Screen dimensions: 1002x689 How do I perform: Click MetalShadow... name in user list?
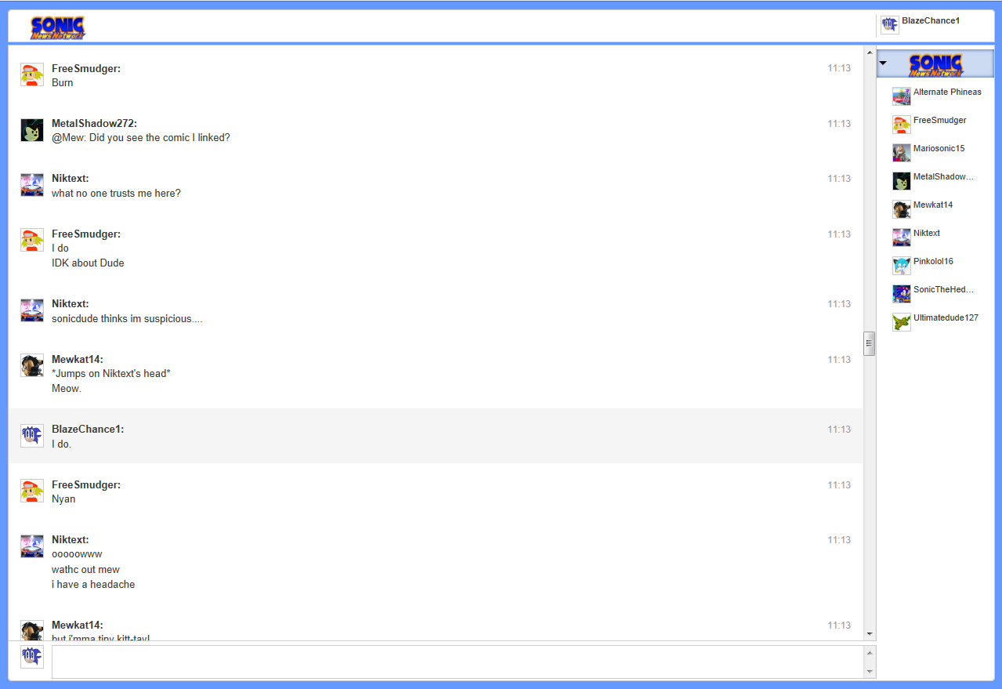[x=942, y=177]
